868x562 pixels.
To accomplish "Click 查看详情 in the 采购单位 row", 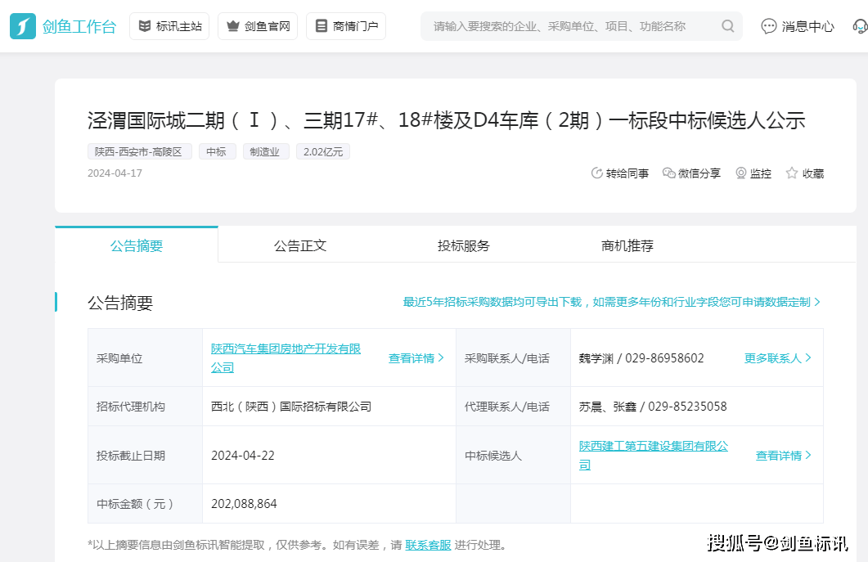I will pos(412,358).
